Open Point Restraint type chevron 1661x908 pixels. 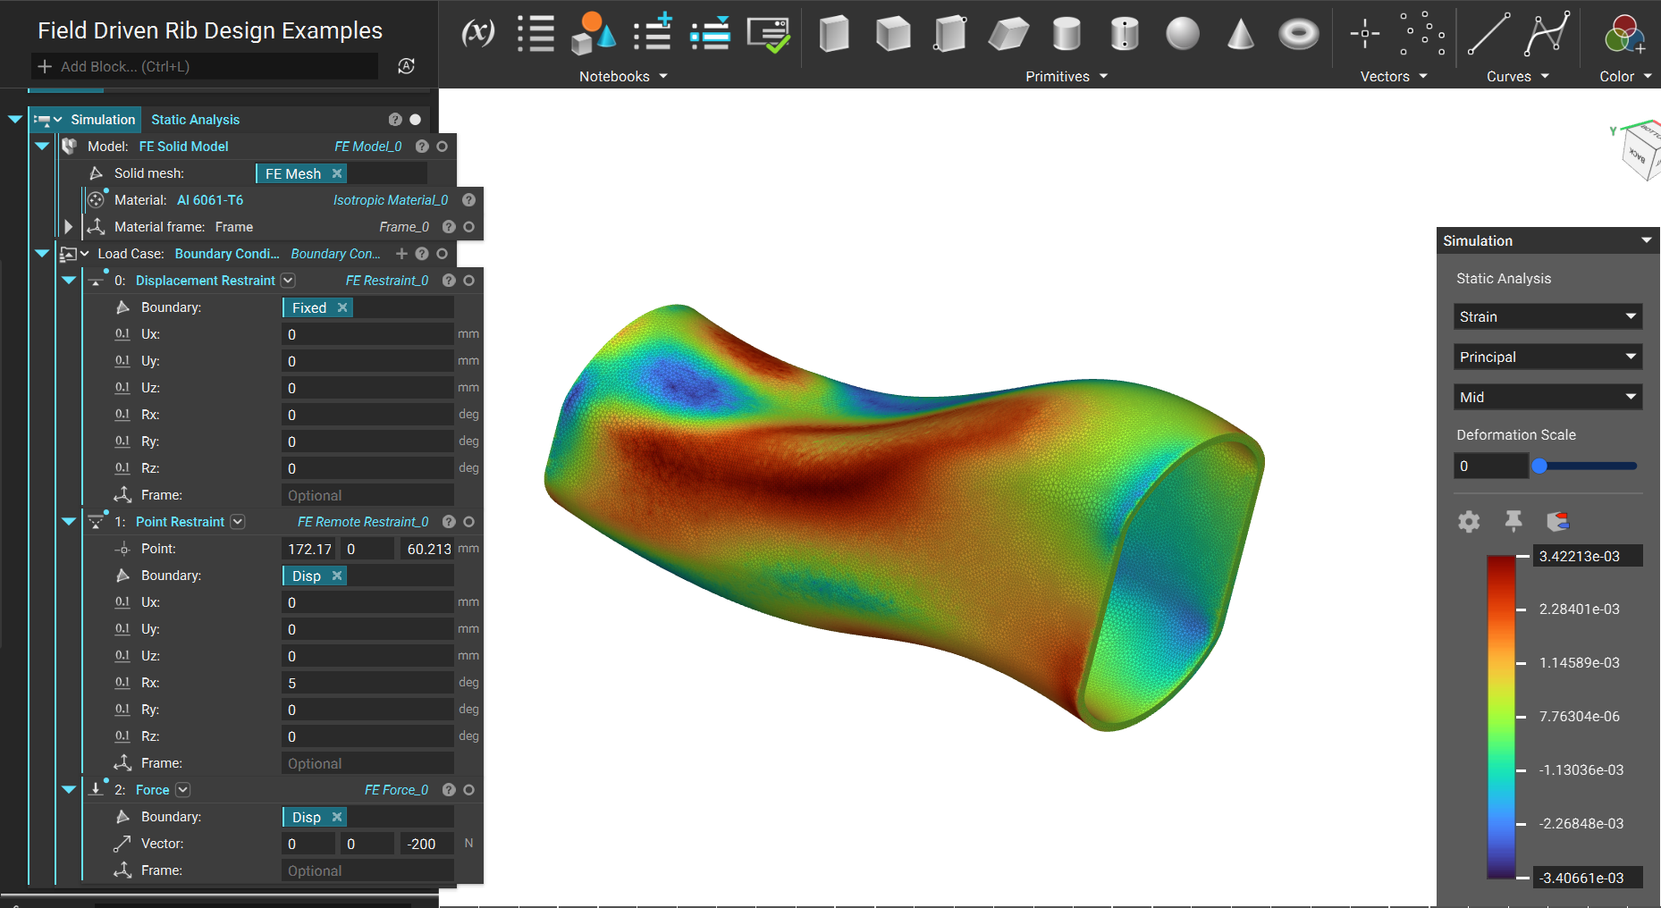click(x=238, y=522)
